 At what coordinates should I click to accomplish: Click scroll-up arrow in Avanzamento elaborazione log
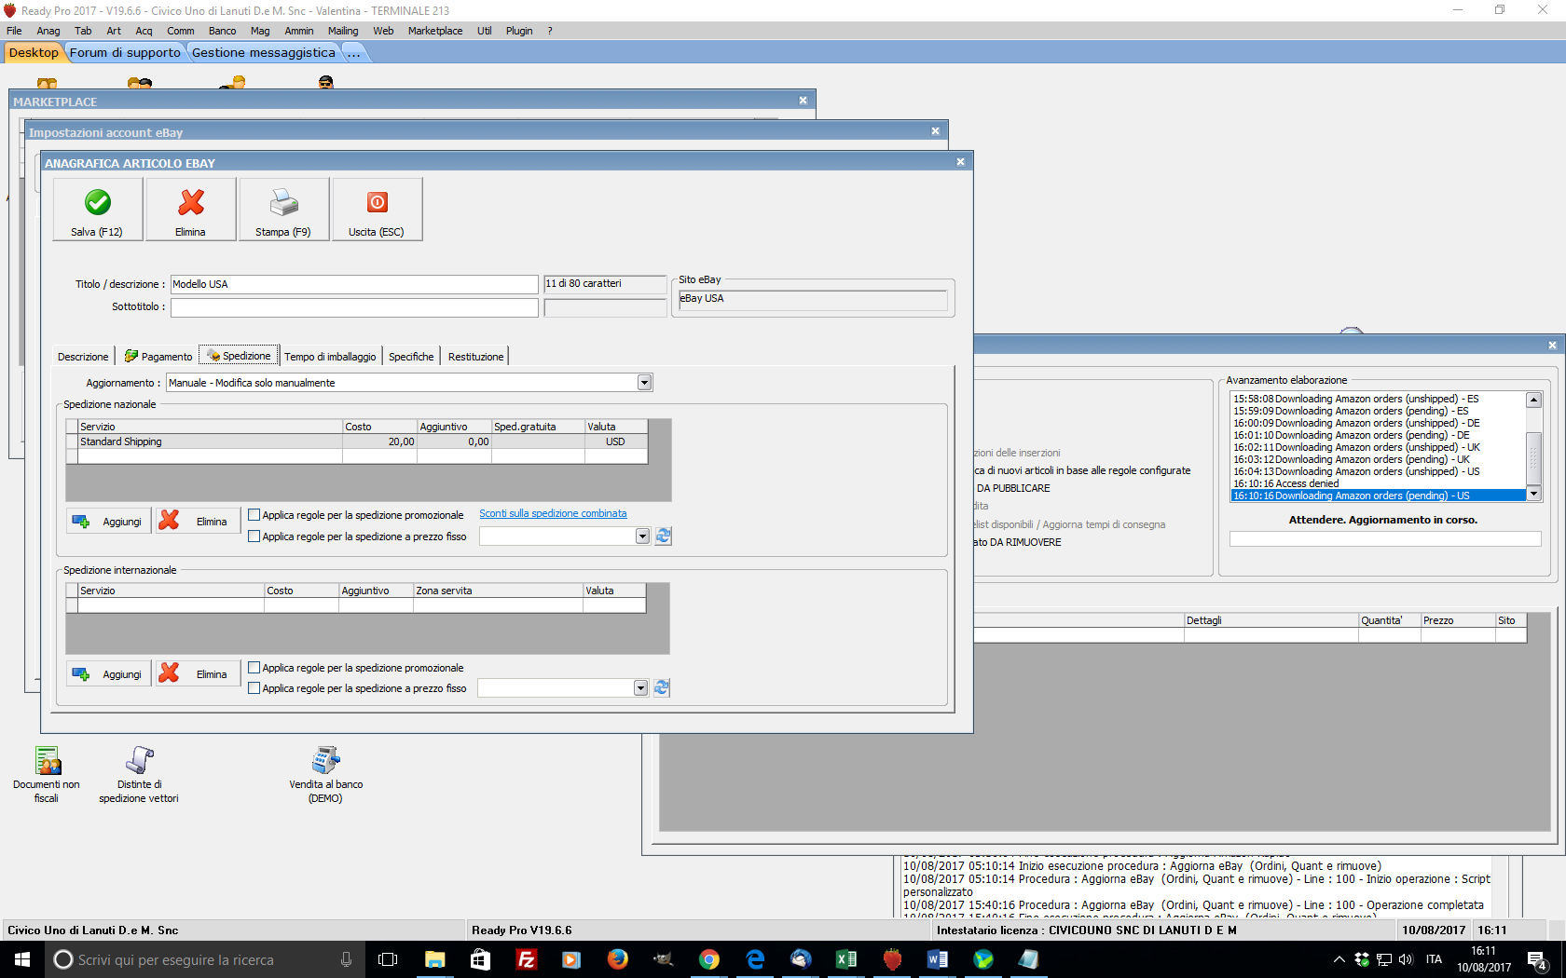tap(1533, 400)
